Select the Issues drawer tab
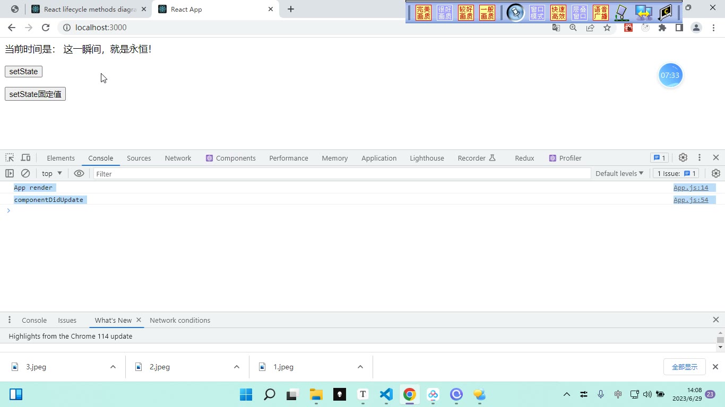725x407 pixels. 67,320
